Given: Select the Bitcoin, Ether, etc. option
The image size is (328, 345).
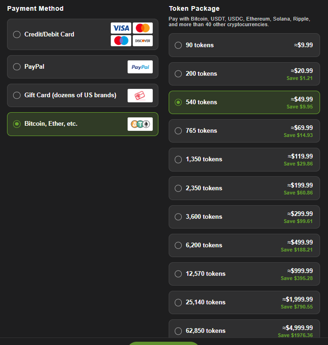Looking at the screenshot, I should pyautogui.click(x=17, y=124).
